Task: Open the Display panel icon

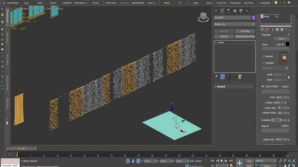Action: pos(241,11)
